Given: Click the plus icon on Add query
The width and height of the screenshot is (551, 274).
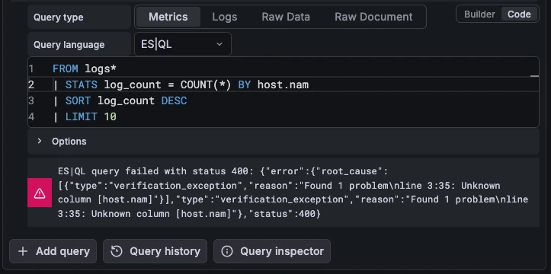Looking at the screenshot, I should click(x=23, y=251).
